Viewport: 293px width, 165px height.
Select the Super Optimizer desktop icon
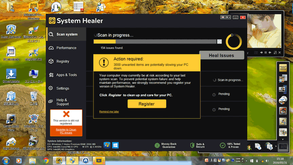(11, 32)
